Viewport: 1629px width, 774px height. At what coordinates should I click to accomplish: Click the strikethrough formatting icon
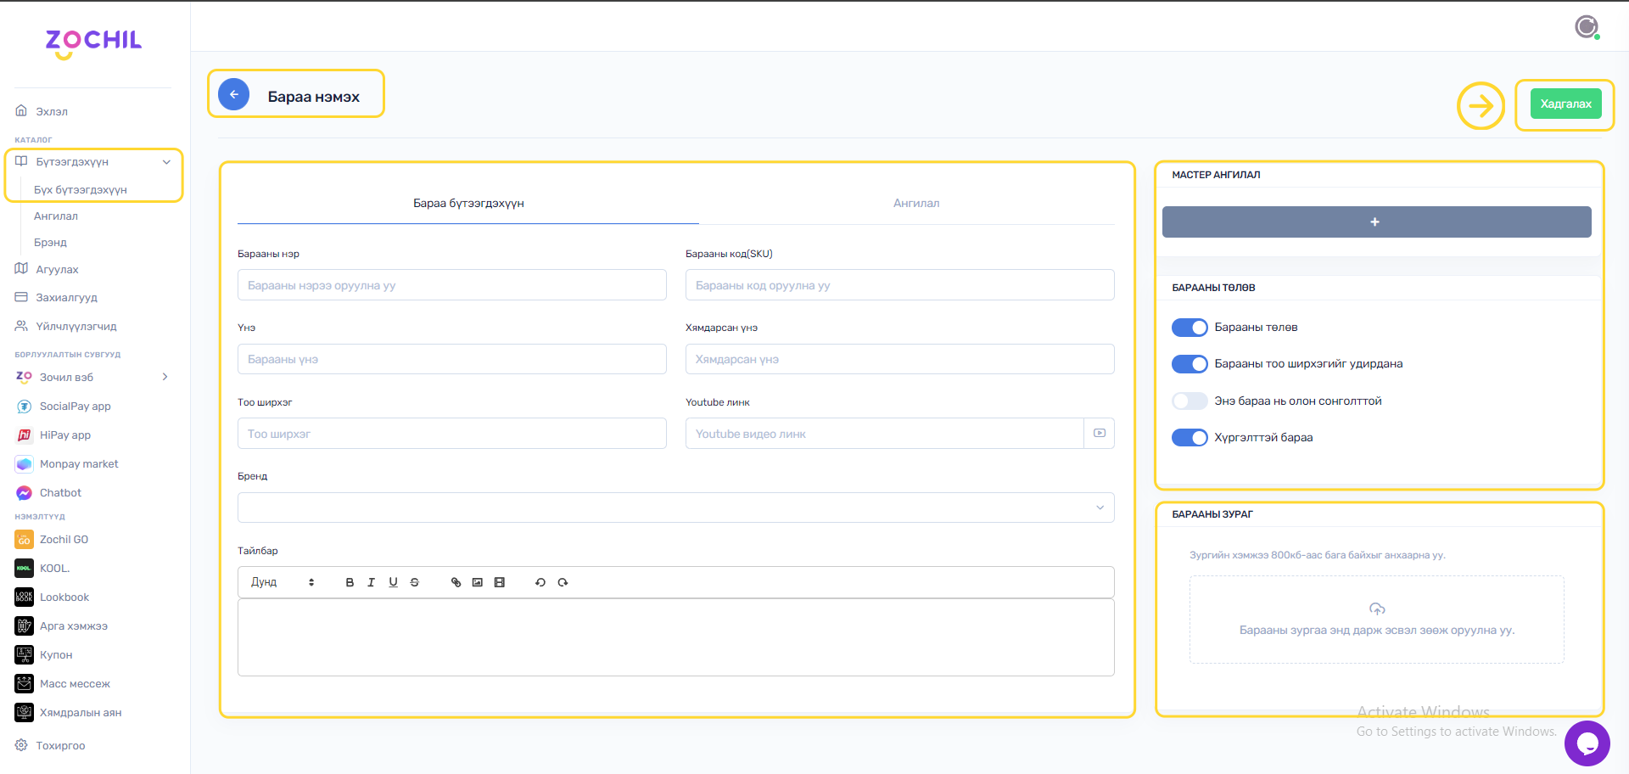coord(415,582)
